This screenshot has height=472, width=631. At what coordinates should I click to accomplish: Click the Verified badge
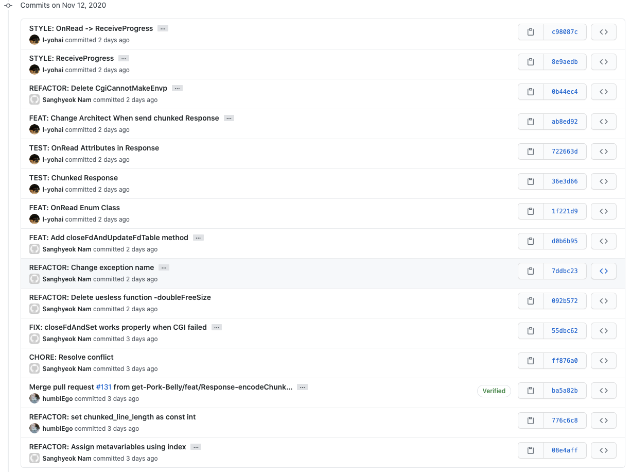(494, 391)
